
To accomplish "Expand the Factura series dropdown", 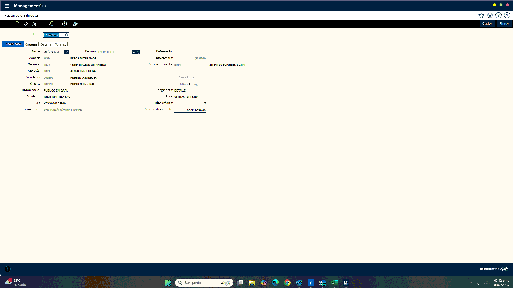I will point(134,52).
